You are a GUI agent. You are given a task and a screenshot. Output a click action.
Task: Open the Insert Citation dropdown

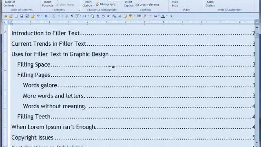[x=88, y=4]
